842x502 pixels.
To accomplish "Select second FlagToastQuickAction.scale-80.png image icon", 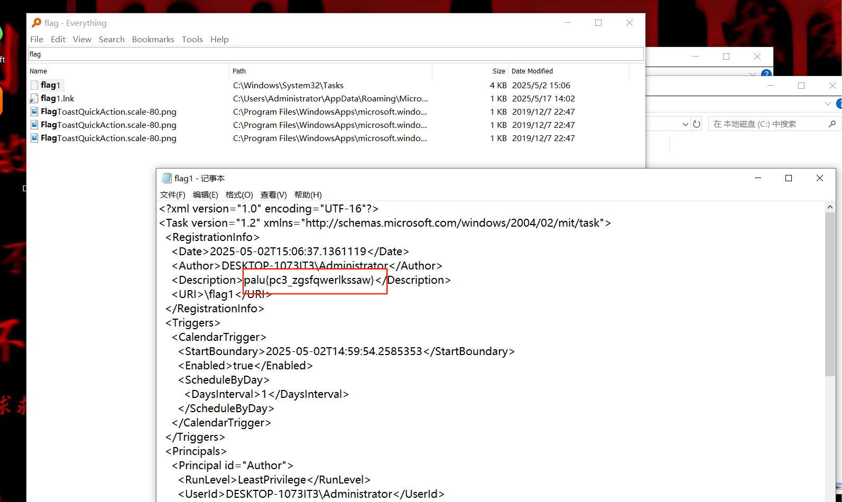I will click(x=34, y=125).
